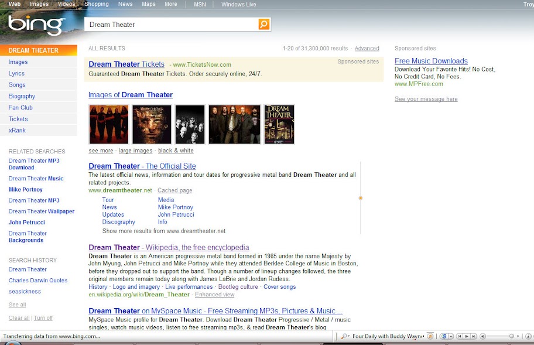This screenshot has height=345, width=534.
Task: Turn off search history link
Action: [x=43, y=317]
